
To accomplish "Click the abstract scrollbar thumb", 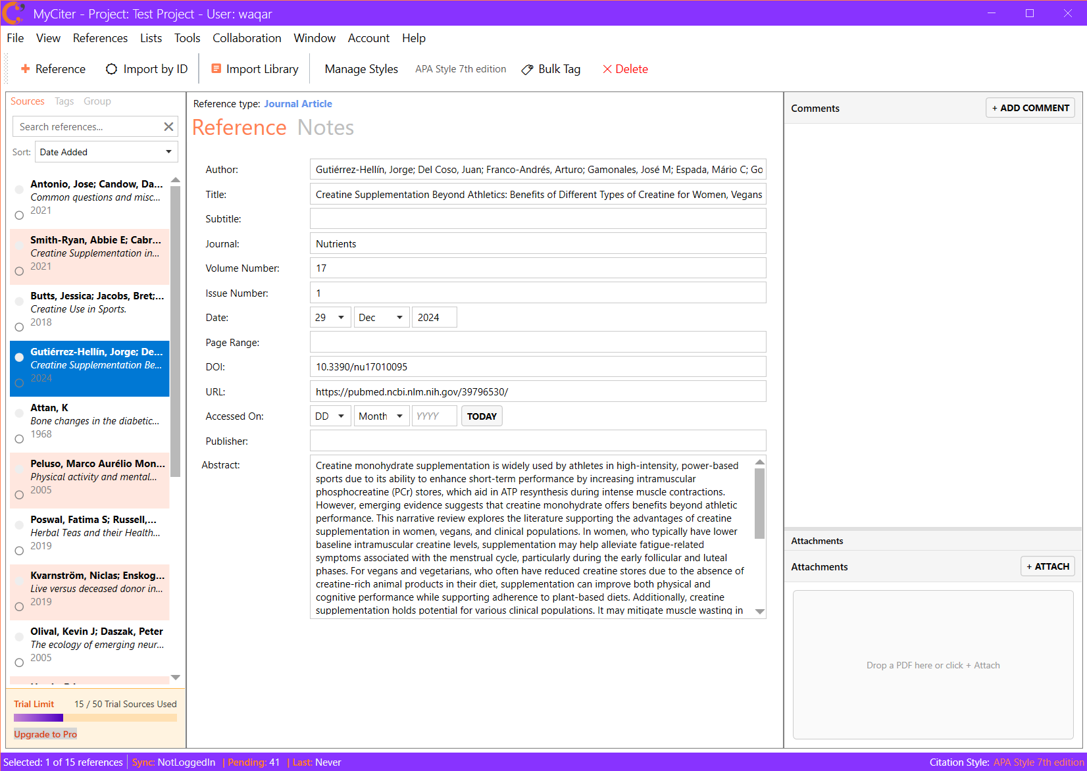I will tap(759, 503).
